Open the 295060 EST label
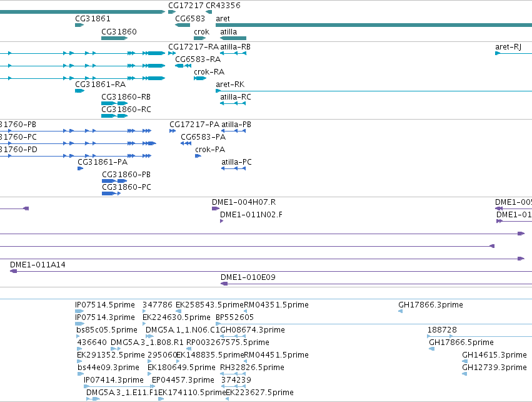The height and width of the screenshot is (402, 532). pos(163,355)
